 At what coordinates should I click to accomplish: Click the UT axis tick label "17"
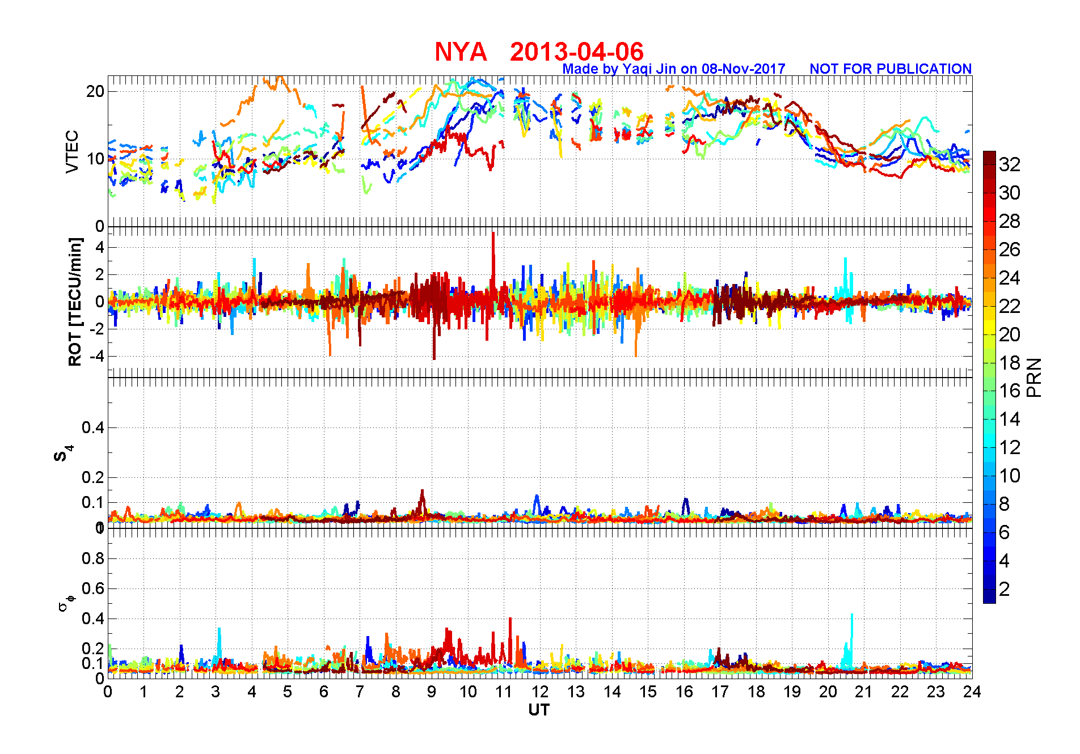pyautogui.click(x=720, y=692)
